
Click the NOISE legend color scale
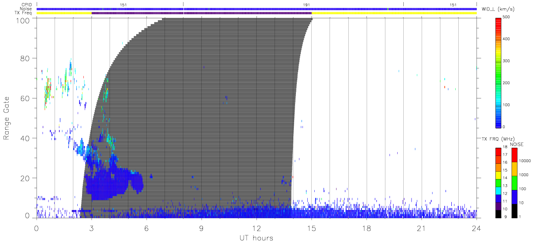point(514,183)
